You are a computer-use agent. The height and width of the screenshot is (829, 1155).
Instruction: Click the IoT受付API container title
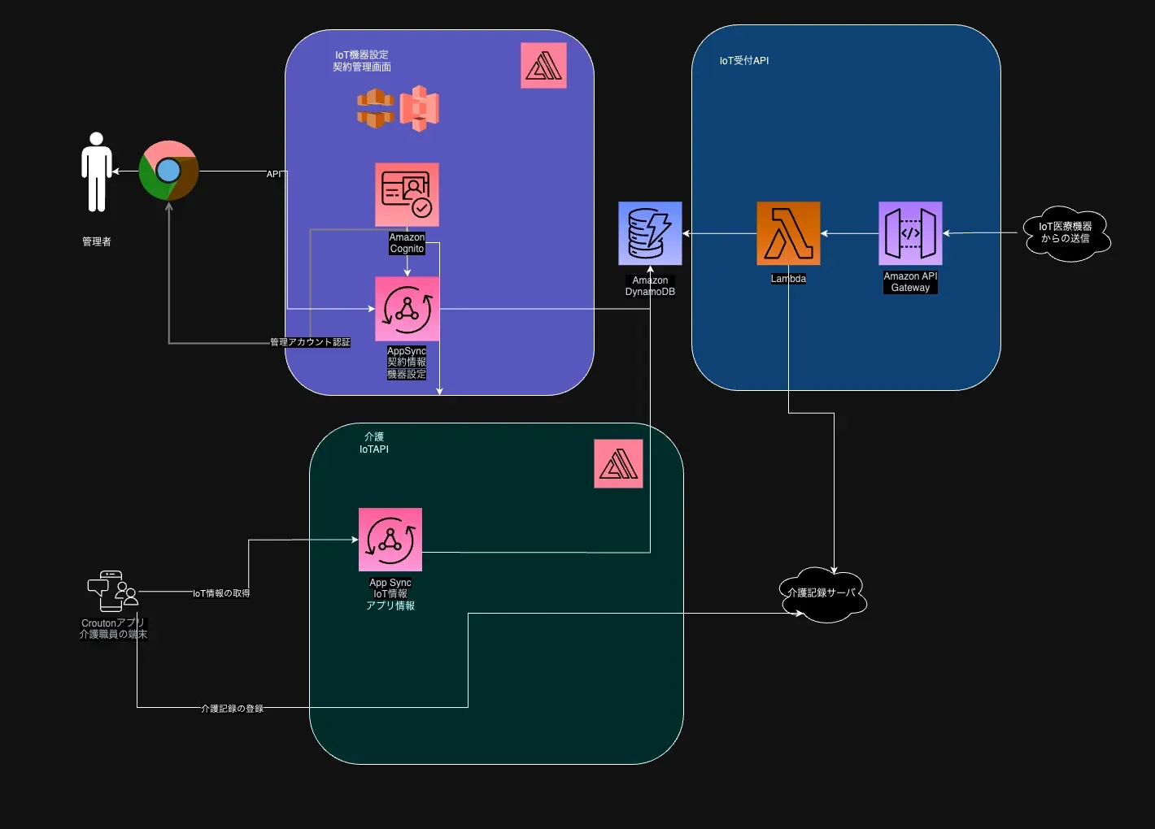click(x=743, y=61)
